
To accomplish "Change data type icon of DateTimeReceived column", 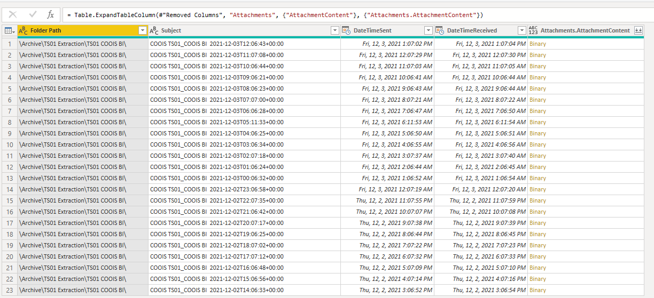I will 440,31.
